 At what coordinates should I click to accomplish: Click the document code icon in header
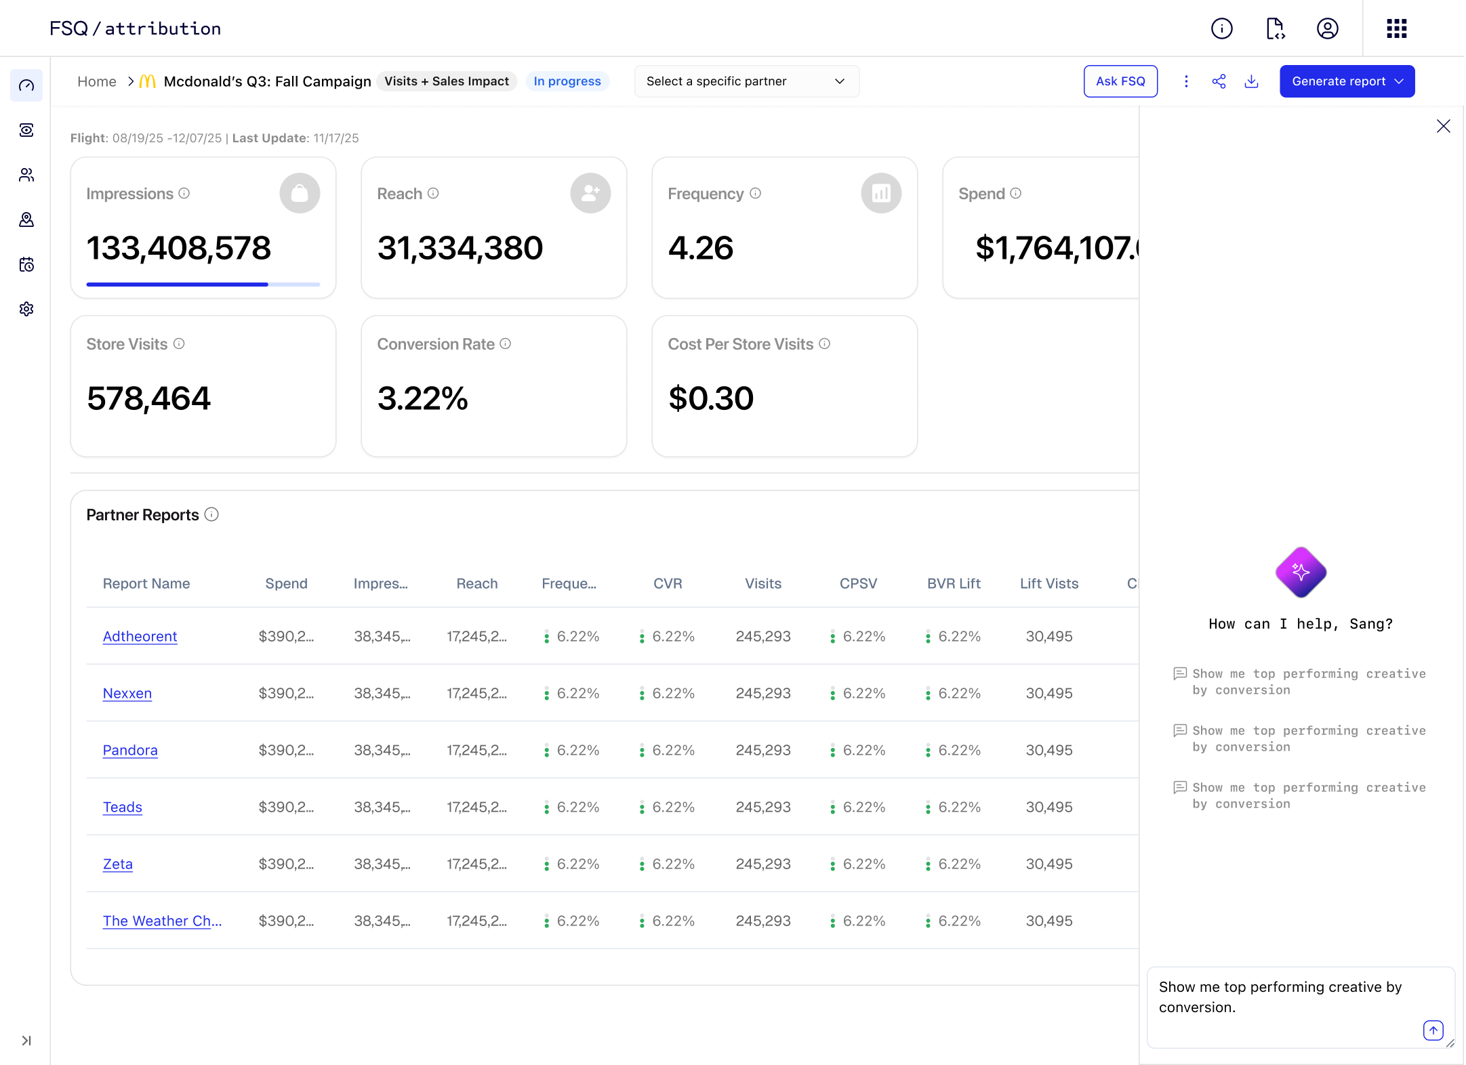(x=1275, y=28)
